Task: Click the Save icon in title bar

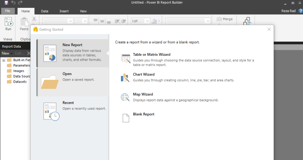Action: (x=6, y=3)
